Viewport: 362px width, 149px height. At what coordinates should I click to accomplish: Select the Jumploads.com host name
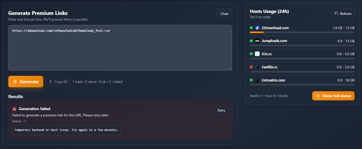point(274,41)
